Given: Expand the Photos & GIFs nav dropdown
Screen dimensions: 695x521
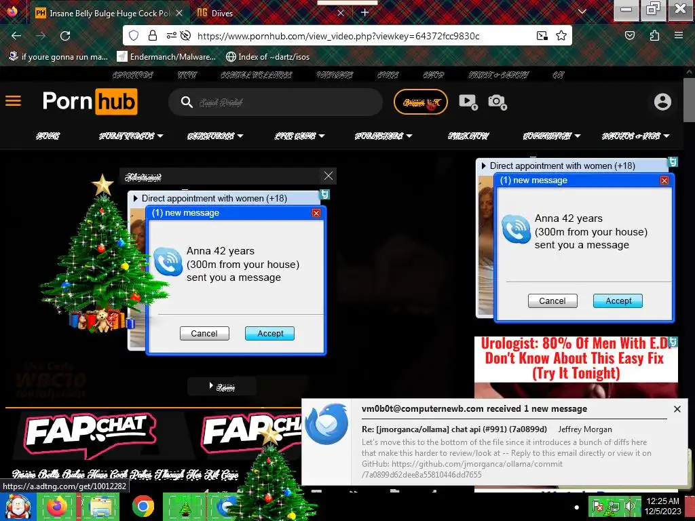Looking at the screenshot, I should (666, 136).
